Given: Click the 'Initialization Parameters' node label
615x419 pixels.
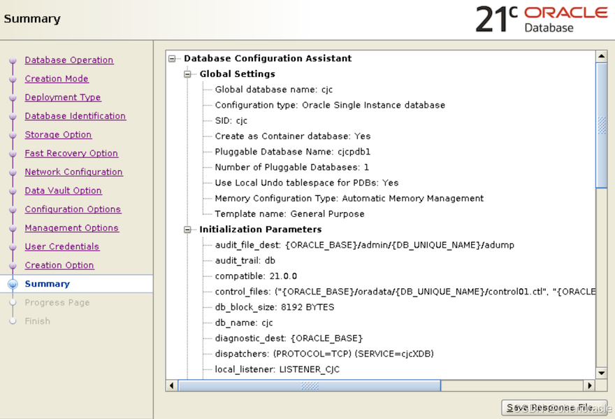Looking at the screenshot, I should 261,229.
